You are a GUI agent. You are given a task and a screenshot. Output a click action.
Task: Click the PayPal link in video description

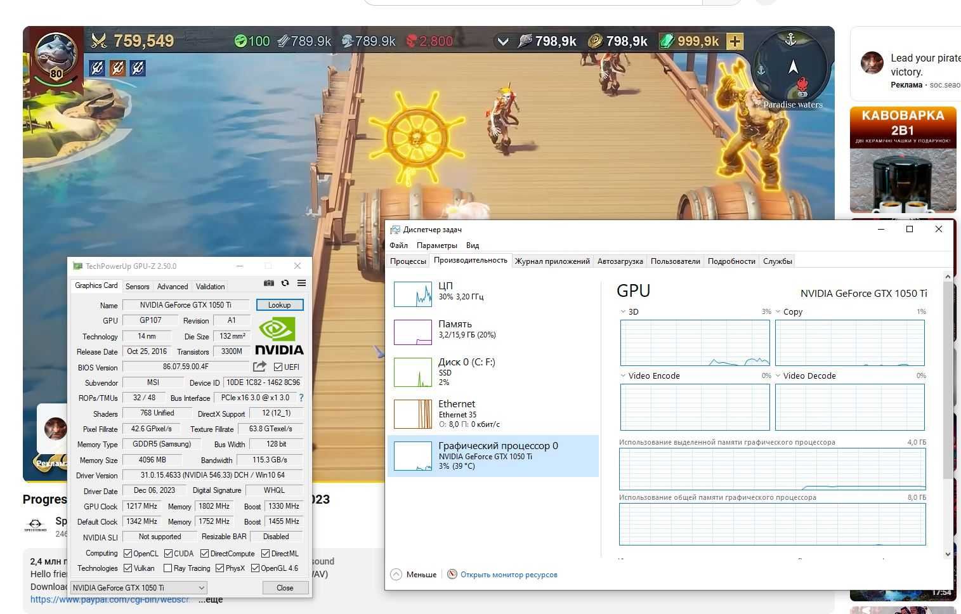(x=110, y=599)
